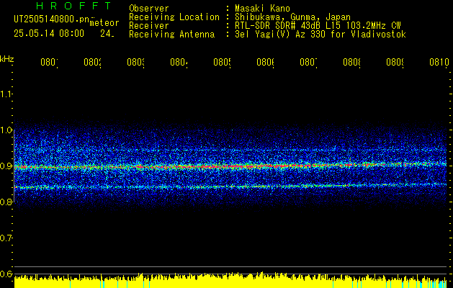The width and height of the screenshot is (453, 288).
Task: Click the 0801 time axis label
Action: click(49, 63)
